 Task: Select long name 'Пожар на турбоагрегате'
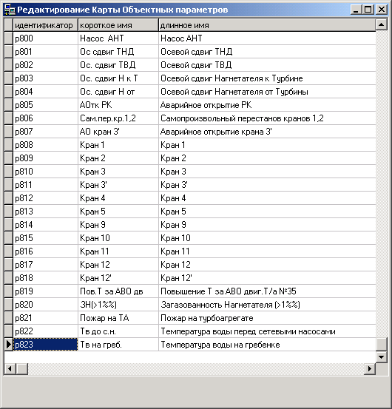click(x=267, y=318)
